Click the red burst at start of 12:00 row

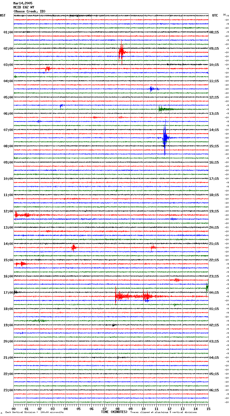point(23,215)
